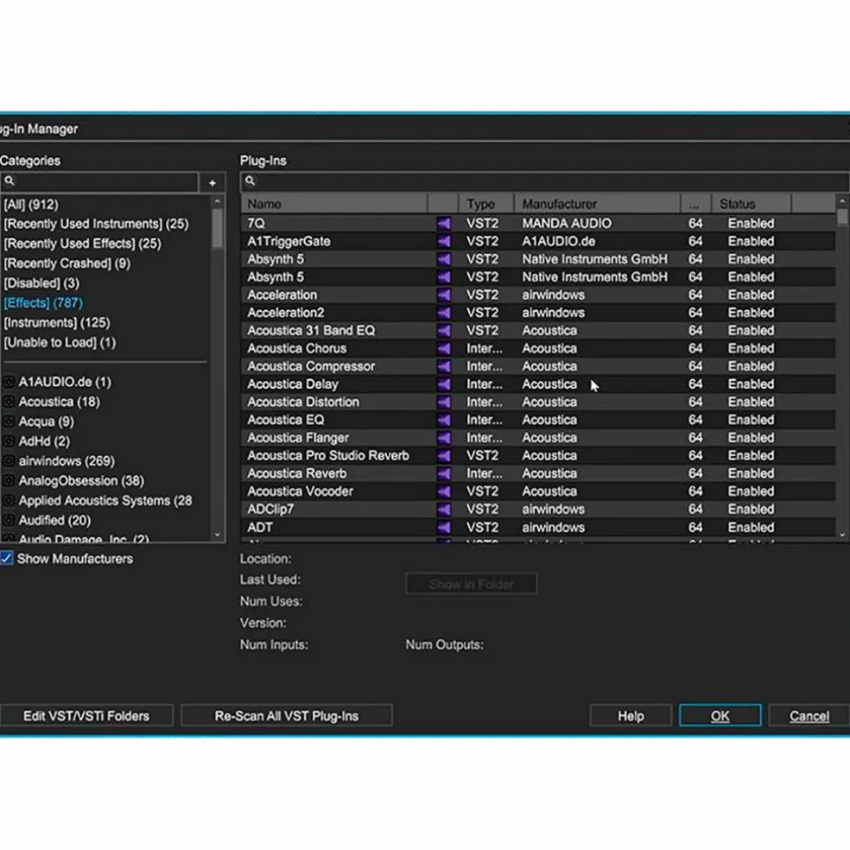Select the [Instruments] (125) category

57,322
